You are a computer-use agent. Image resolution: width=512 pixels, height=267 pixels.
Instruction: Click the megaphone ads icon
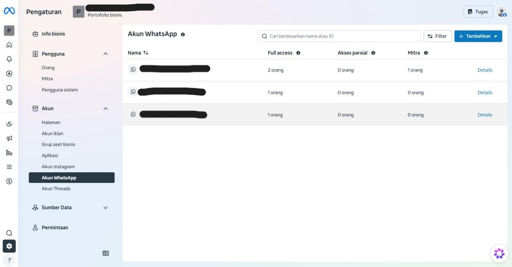[x=9, y=138]
